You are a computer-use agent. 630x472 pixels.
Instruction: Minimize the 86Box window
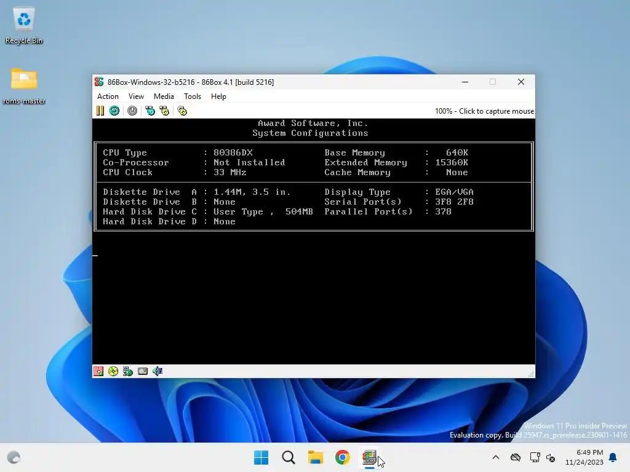pos(465,82)
